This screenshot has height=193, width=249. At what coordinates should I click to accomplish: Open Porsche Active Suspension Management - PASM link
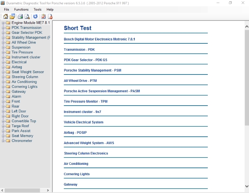(102, 91)
